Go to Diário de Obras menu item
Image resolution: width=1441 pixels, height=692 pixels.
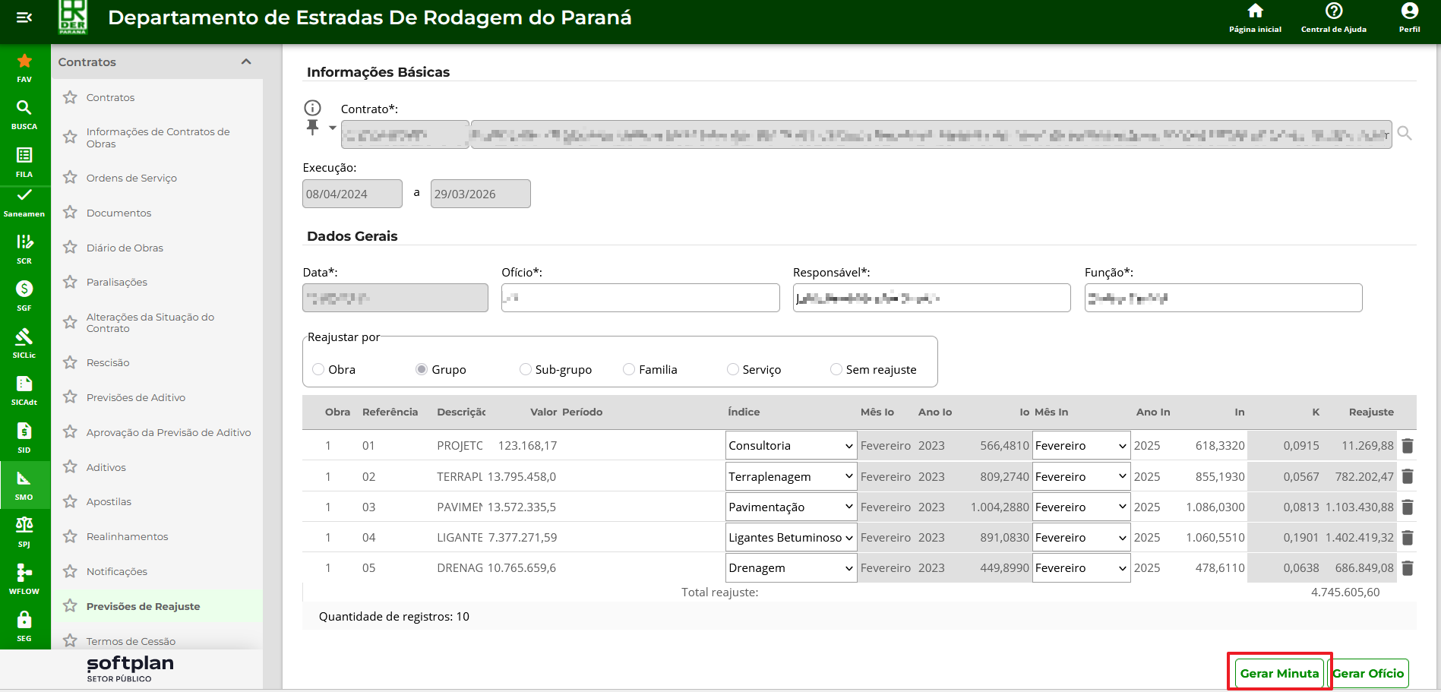125,248
